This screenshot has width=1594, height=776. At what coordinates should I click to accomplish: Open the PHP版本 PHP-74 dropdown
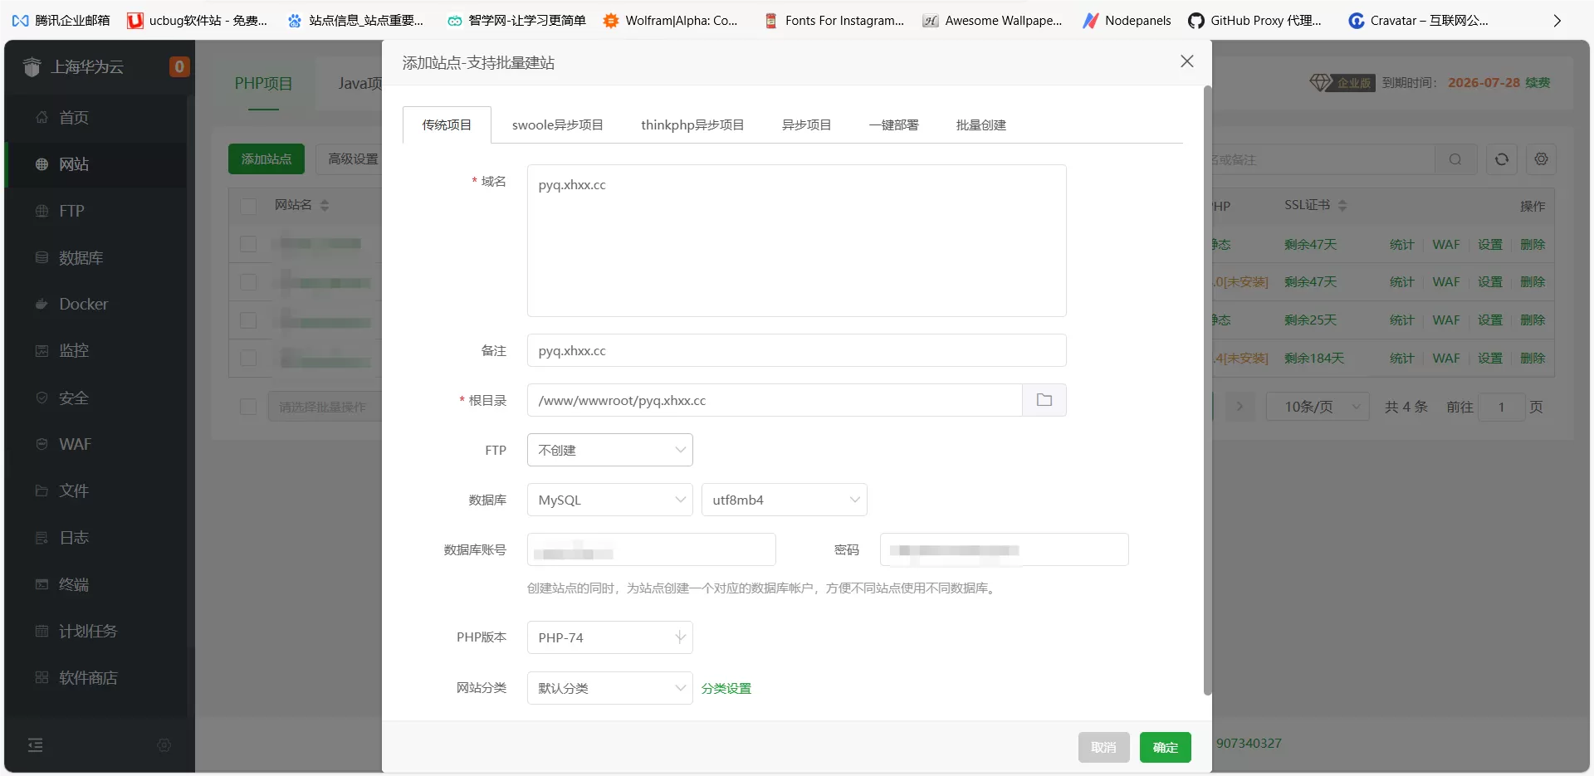point(609,637)
